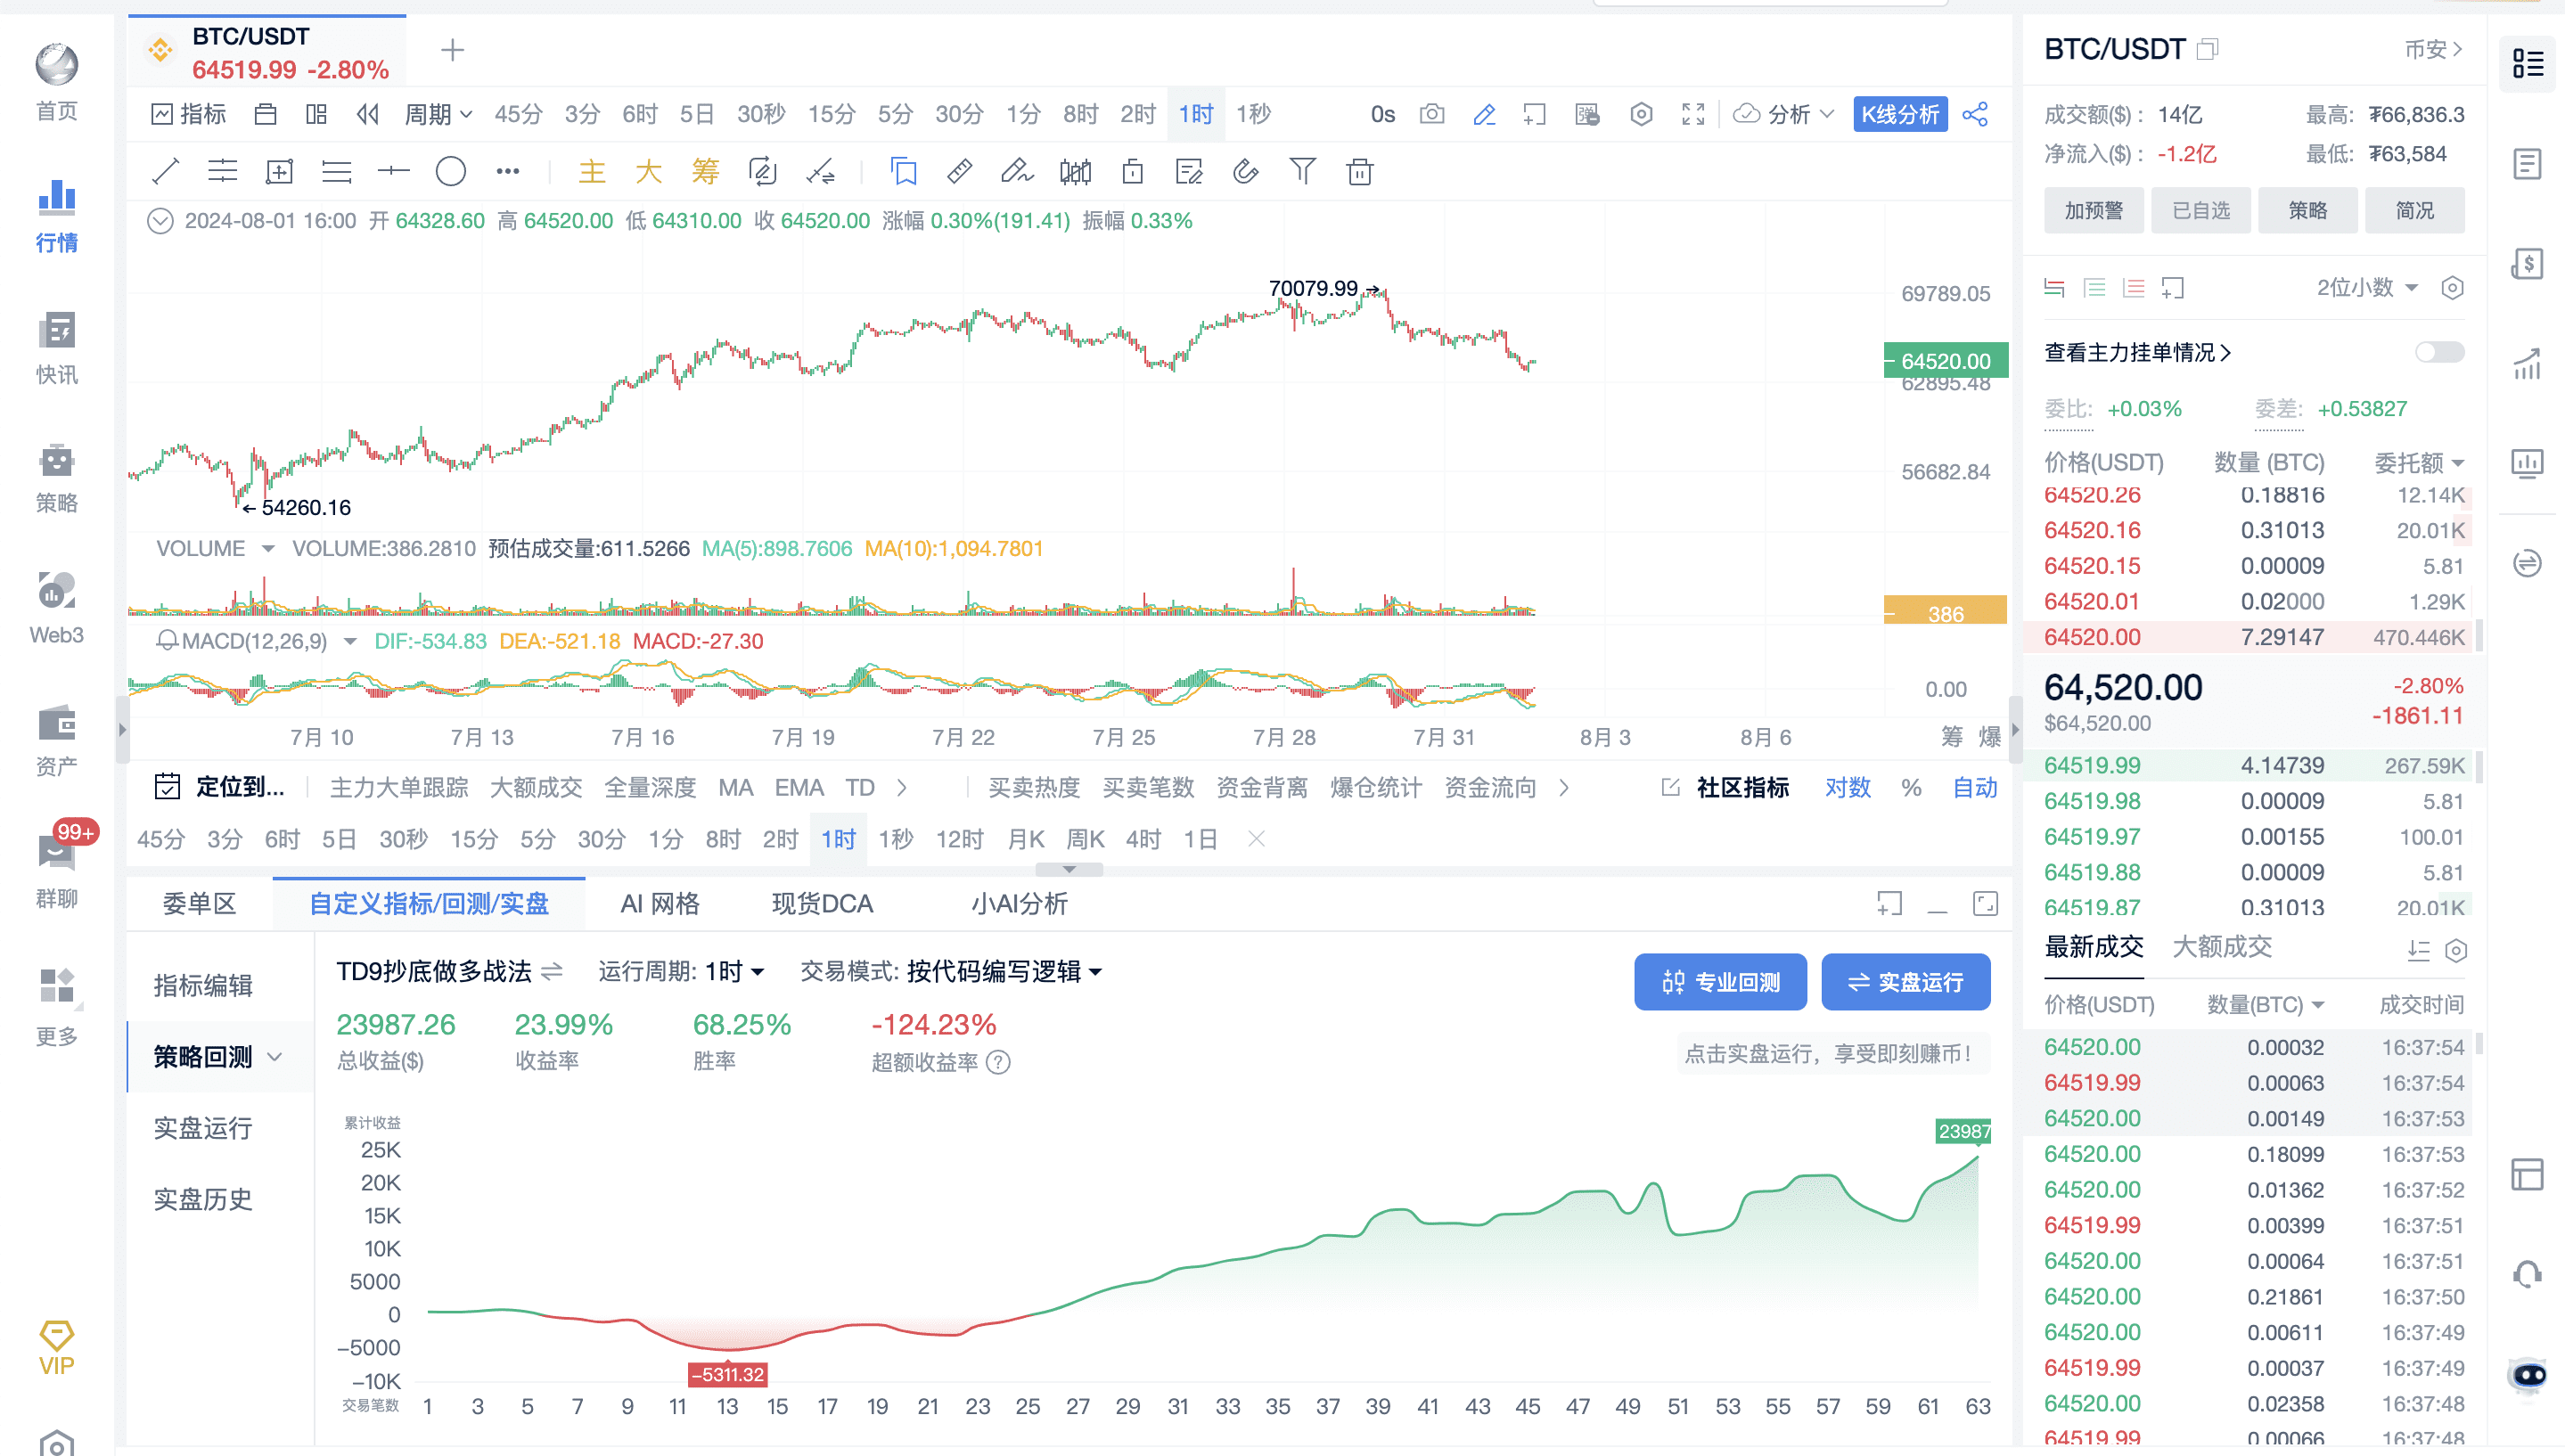2565x1456 pixels.
Task: Switch to the 小AI分析 tab
Action: click(x=1019, y=904)
